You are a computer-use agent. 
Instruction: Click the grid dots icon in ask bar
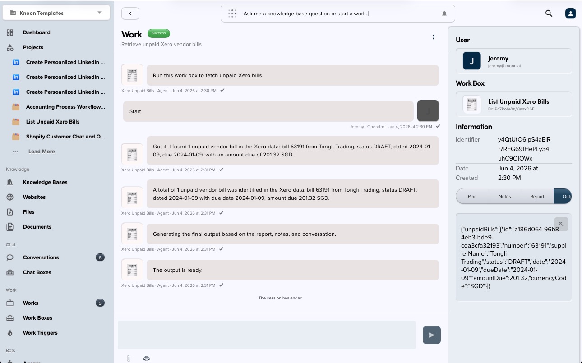pyautogui.click(x=232, y=14)
